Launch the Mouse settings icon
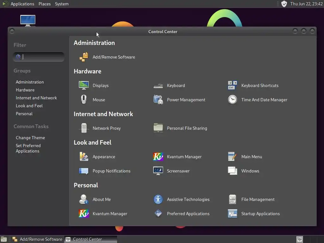324x243 pixels. [x=84, y=100]
